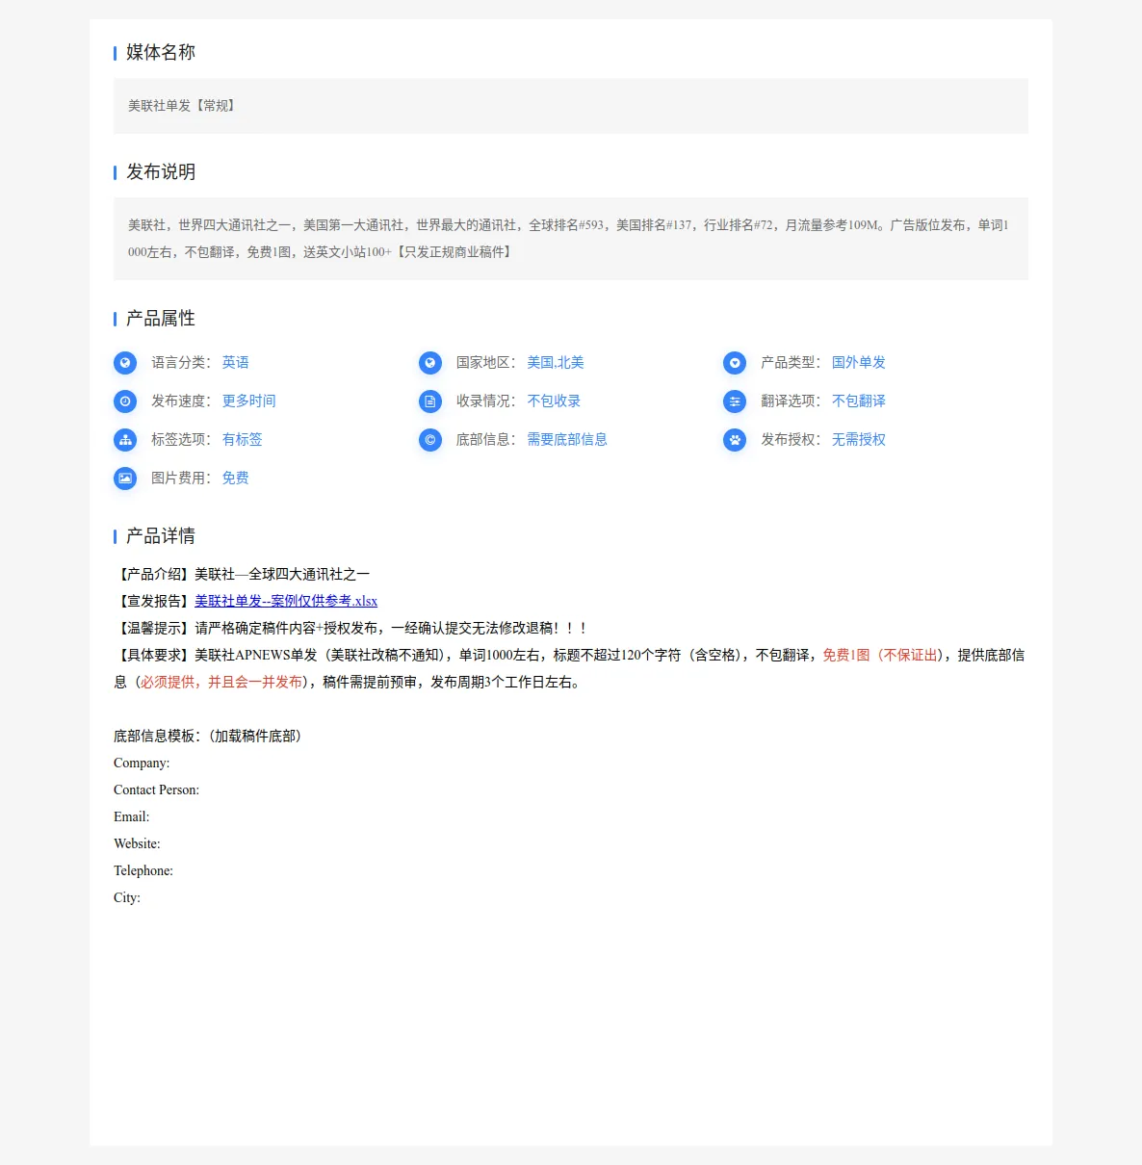This screenshot has width=1142, height=1165.
Task: Click the hierarchy icon beside 标签选项
Action: (x=125, y=440)
